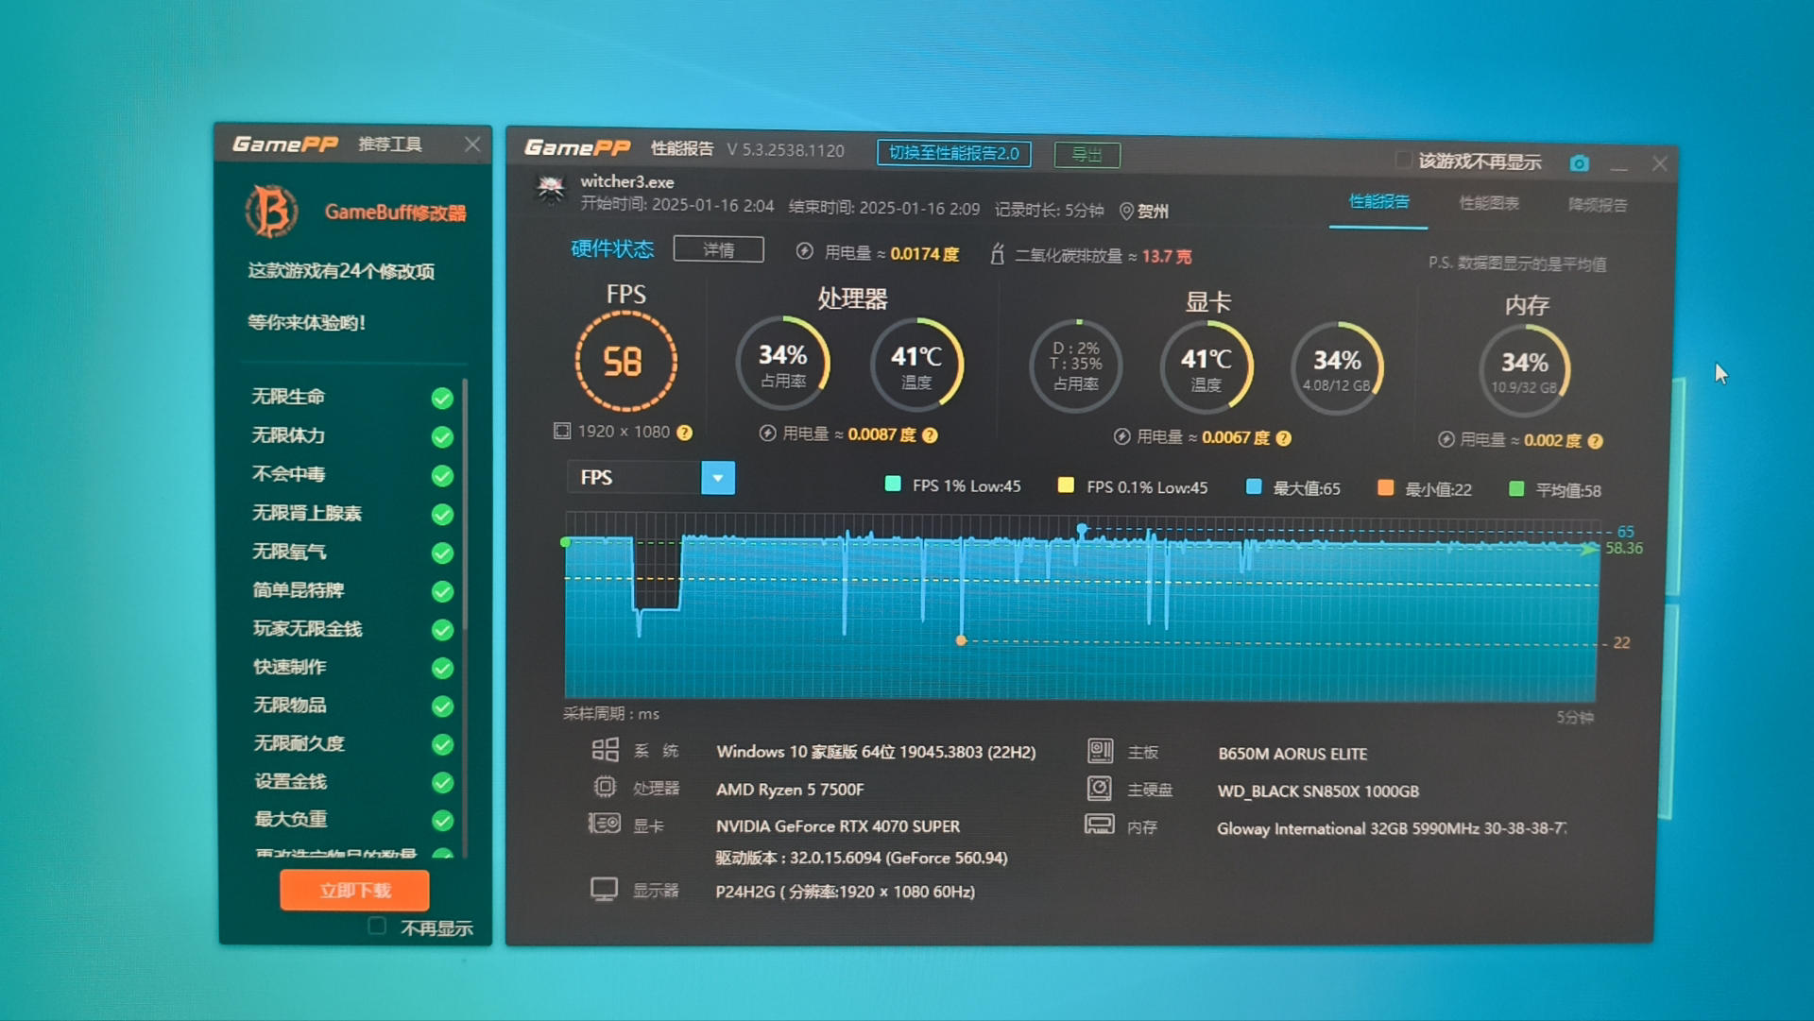Screen dimensions: 1814x1021
Task: Click help icon next to memory power usage
Action: pyautogui.click(x=1596, y=441)
